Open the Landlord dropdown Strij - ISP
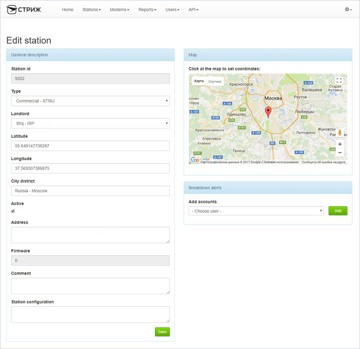This screenshot has height=349, width=360. [x=90, y=123]
